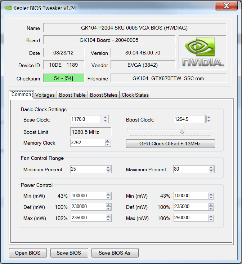Image resolution: width=242 pixels, height=264 pixels.
Task: Click the Save BIOS button
Action: [x=69, y=253]
